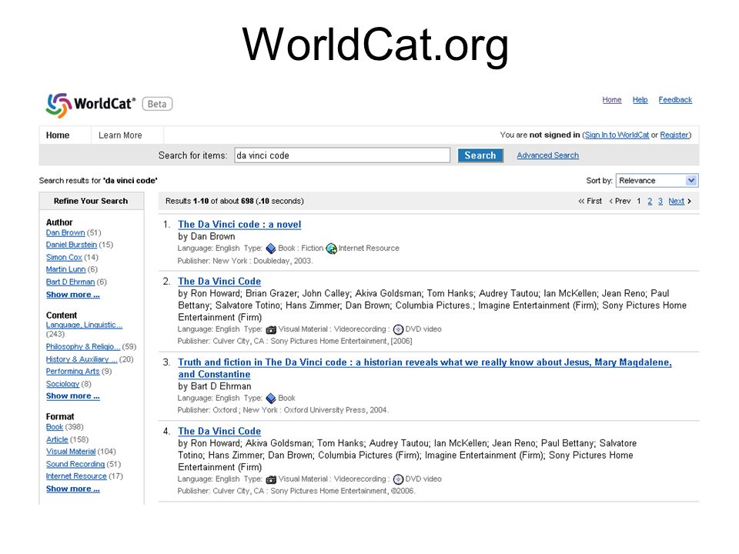
Task: Click the search items input field
Action: pyautogui.click(x=342, y=155)
